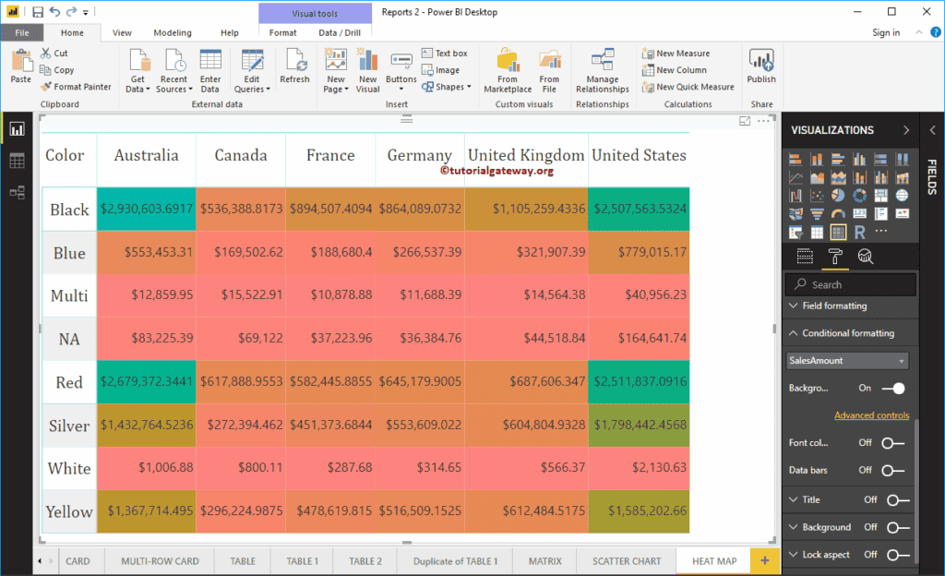Select the Pie chart visualization icon
945x576 pixels.
pos(839,195)
